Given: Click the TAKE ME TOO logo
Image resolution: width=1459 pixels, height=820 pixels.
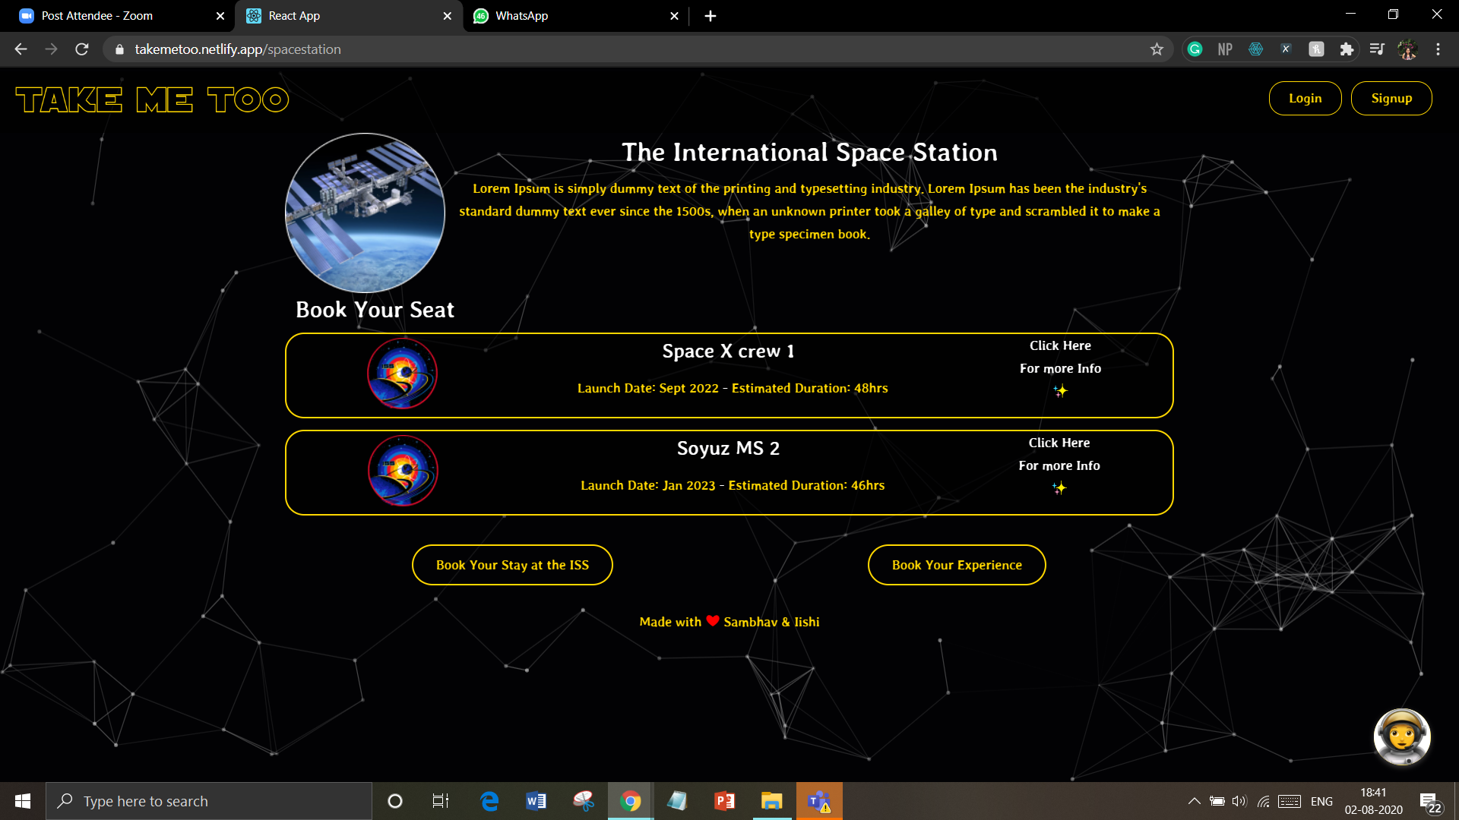Looking at the screenshot, I should tap(152, 99).
